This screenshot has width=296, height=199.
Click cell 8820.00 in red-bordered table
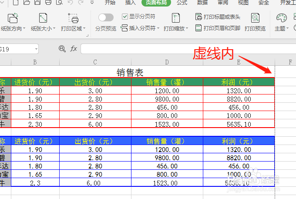239,99
